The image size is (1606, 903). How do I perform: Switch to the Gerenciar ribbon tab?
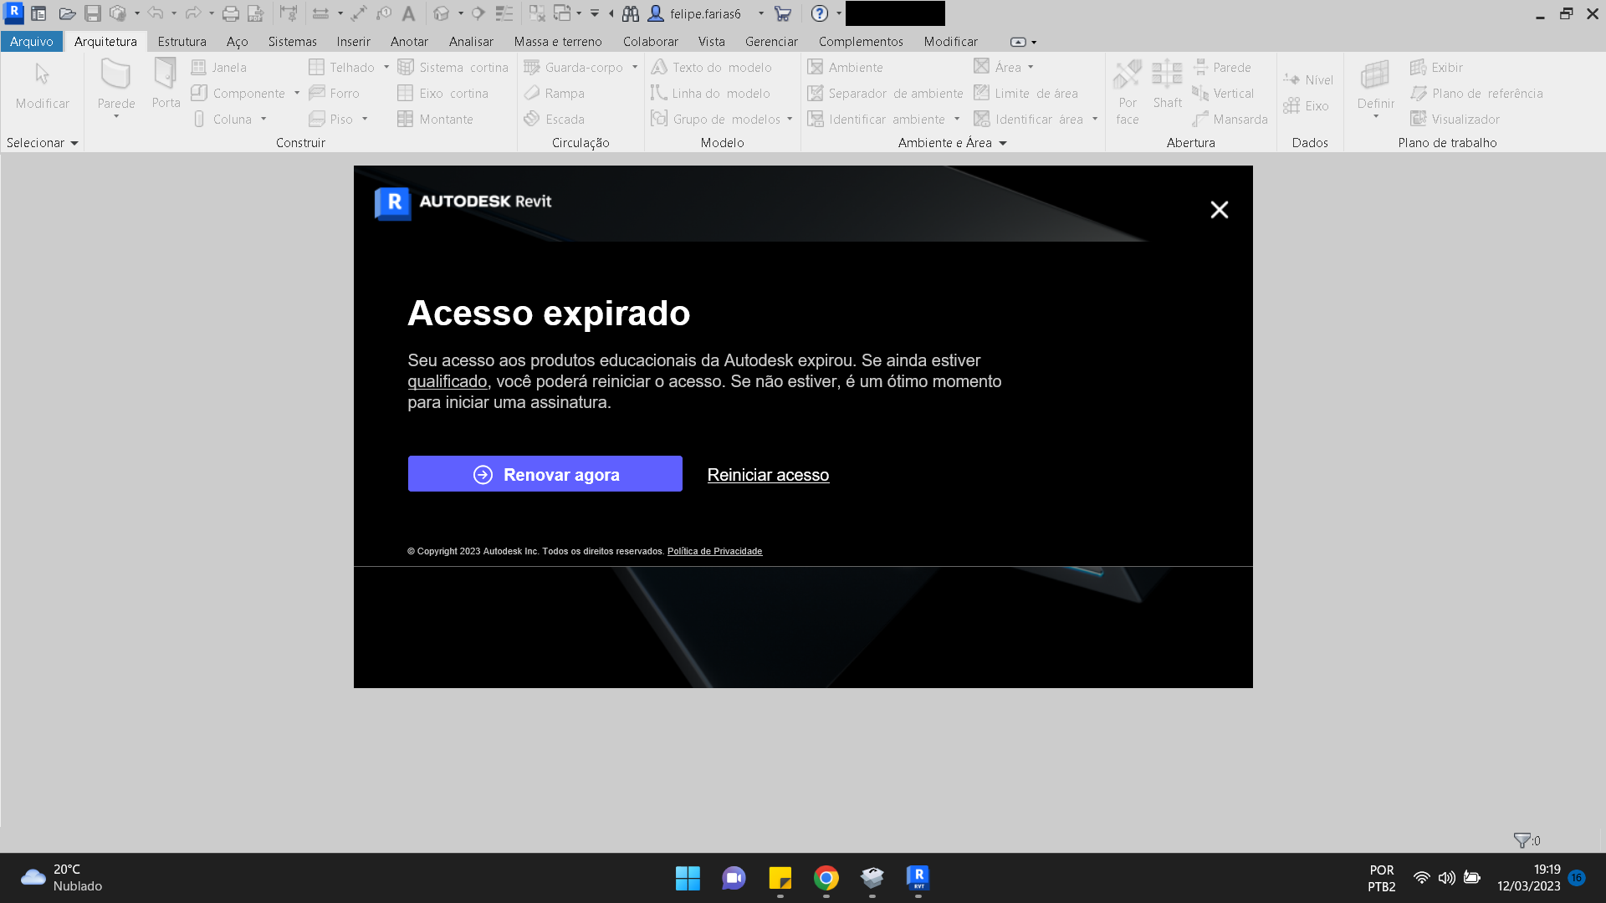[x=771, y=41]
